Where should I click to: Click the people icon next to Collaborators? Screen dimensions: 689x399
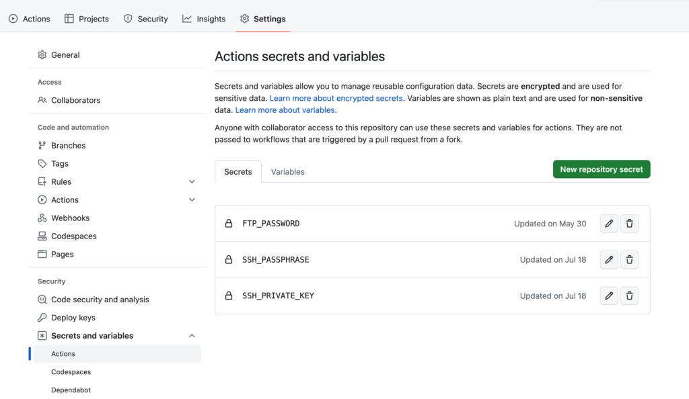(42, 100)
